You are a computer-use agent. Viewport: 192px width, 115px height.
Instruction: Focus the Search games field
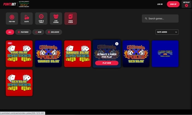point(160,18)
